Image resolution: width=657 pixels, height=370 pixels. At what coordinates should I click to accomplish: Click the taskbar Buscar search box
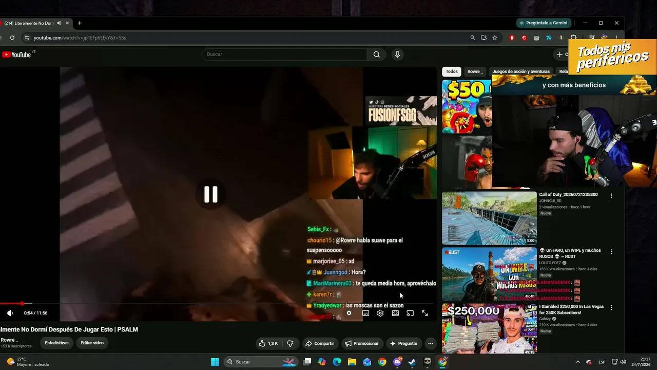pyautogui.click(x=262, y=362)
